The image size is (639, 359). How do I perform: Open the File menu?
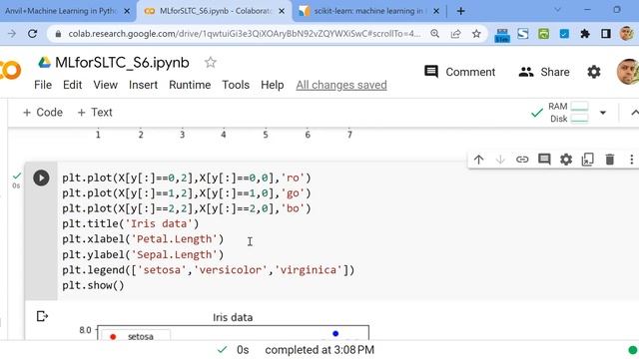(43, 85)
